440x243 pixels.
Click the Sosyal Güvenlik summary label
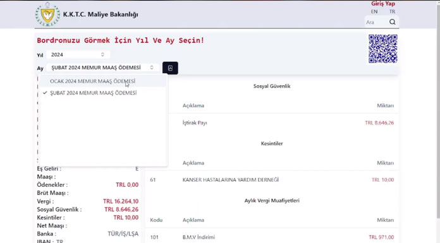(59, 210)
